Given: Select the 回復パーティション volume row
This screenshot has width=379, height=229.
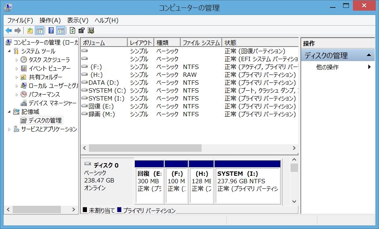Looking at the screenshot, I should coord(190,51).
